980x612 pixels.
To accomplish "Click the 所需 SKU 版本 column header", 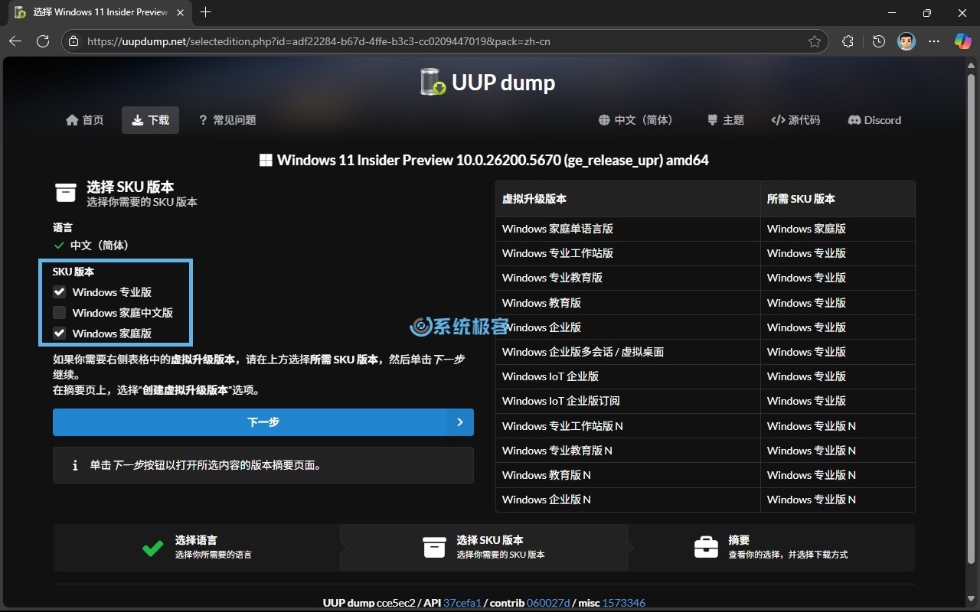I will click(838, 199).
